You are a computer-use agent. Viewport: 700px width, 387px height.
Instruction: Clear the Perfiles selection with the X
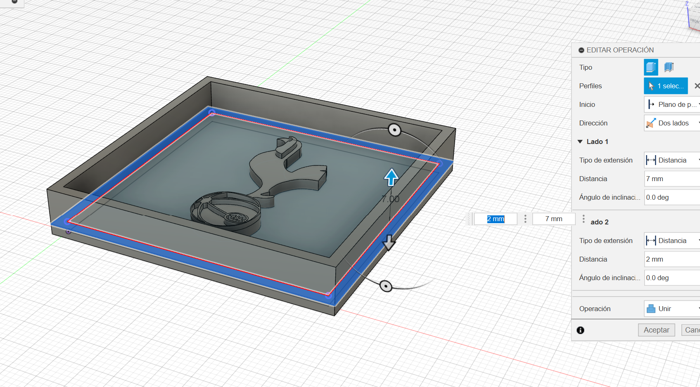coord(697,86)
